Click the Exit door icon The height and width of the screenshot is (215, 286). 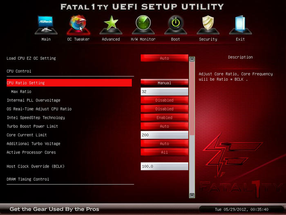[x=240, y=25]
